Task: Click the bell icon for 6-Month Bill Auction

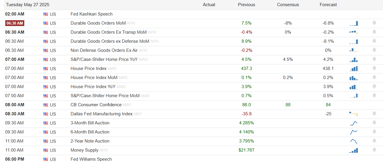Action: pyautogui.click(x=374, y=132)
